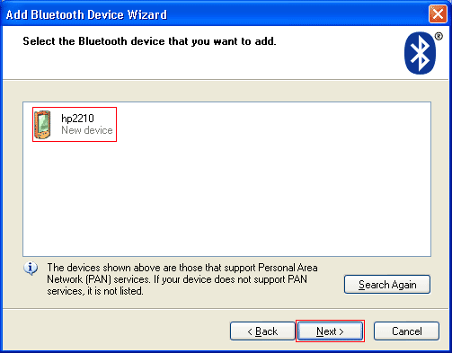
Task: Close the Add Bluetooth Device Wizard
Action: click(x=438, y=13)
